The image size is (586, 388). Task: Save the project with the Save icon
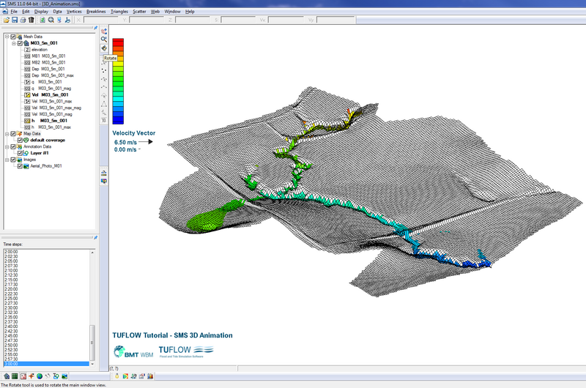point(15,20)
